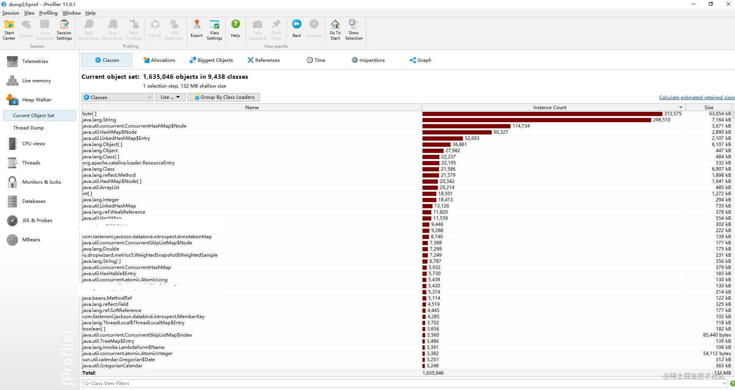The image size is (735, 390).
Task: Click Go To Start icon
Action: [335, 30]
